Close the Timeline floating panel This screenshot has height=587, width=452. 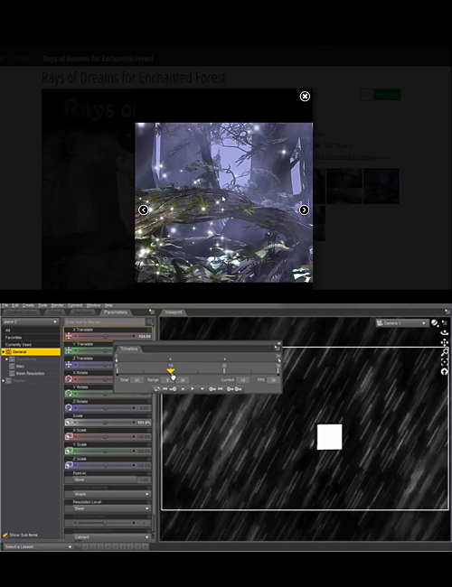pos(278,343)
